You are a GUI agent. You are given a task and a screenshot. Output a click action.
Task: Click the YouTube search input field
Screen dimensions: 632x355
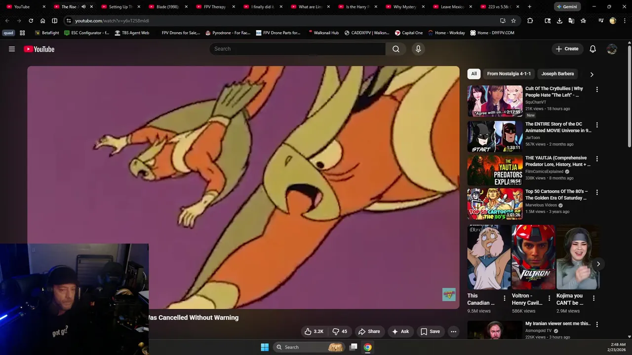pyautogui.click(x=298, y=49)
